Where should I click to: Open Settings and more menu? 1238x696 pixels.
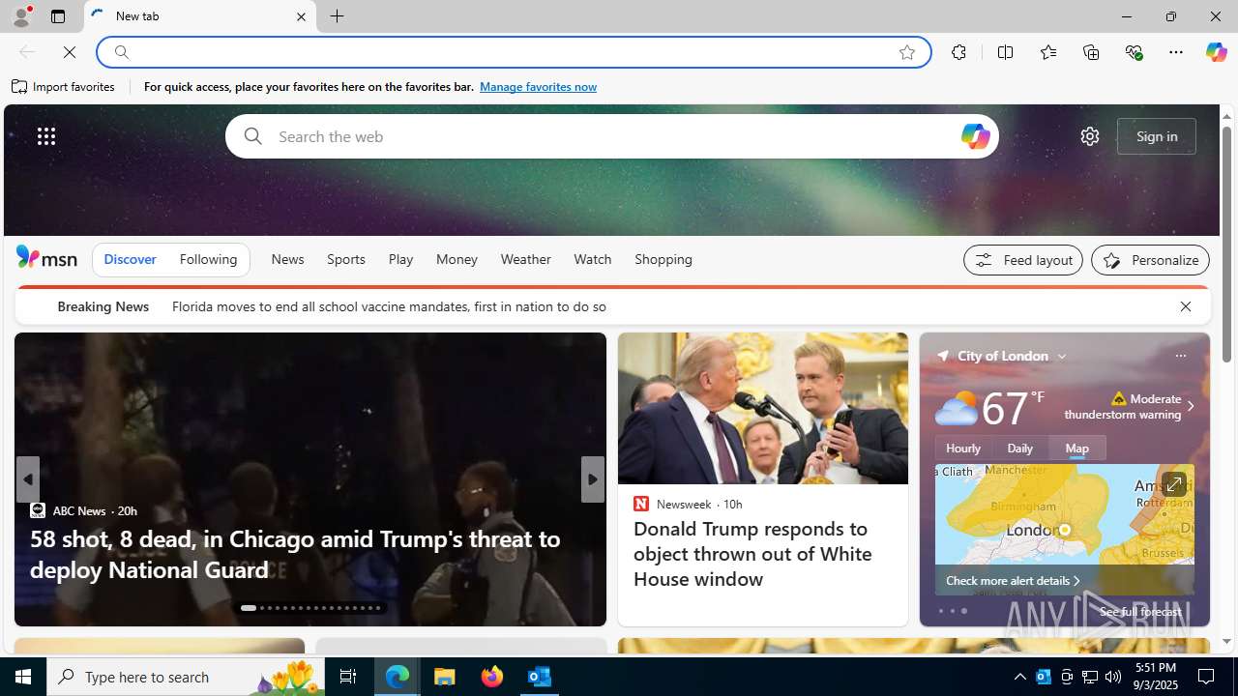pos(1175,52)
